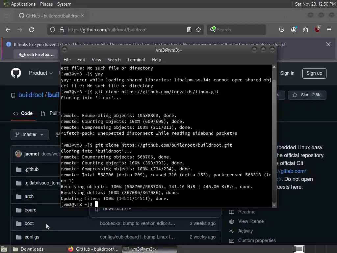Open the terminal View menu
Image resolution: width=337 pixels, height=253 pixels.
(x=96, y=60)
